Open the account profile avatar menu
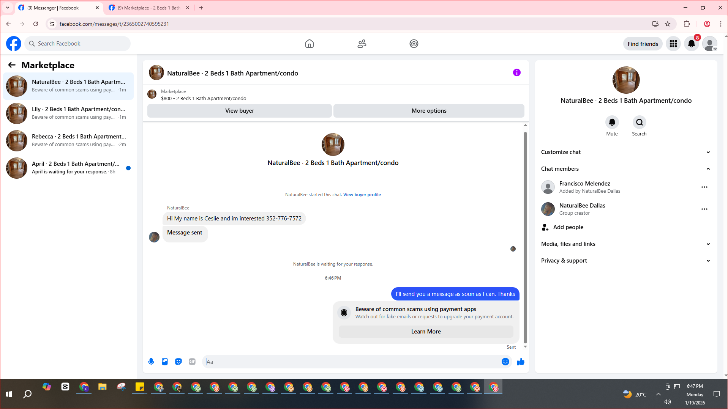 (710, 44)
